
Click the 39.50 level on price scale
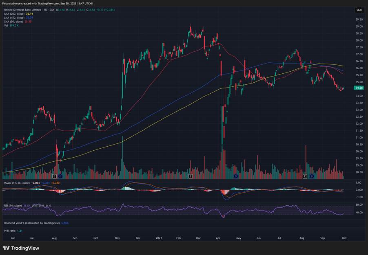359,20
